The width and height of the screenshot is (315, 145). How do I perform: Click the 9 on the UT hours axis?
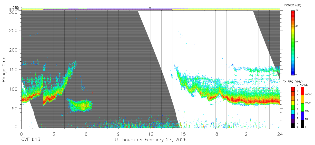coord(118,134)
